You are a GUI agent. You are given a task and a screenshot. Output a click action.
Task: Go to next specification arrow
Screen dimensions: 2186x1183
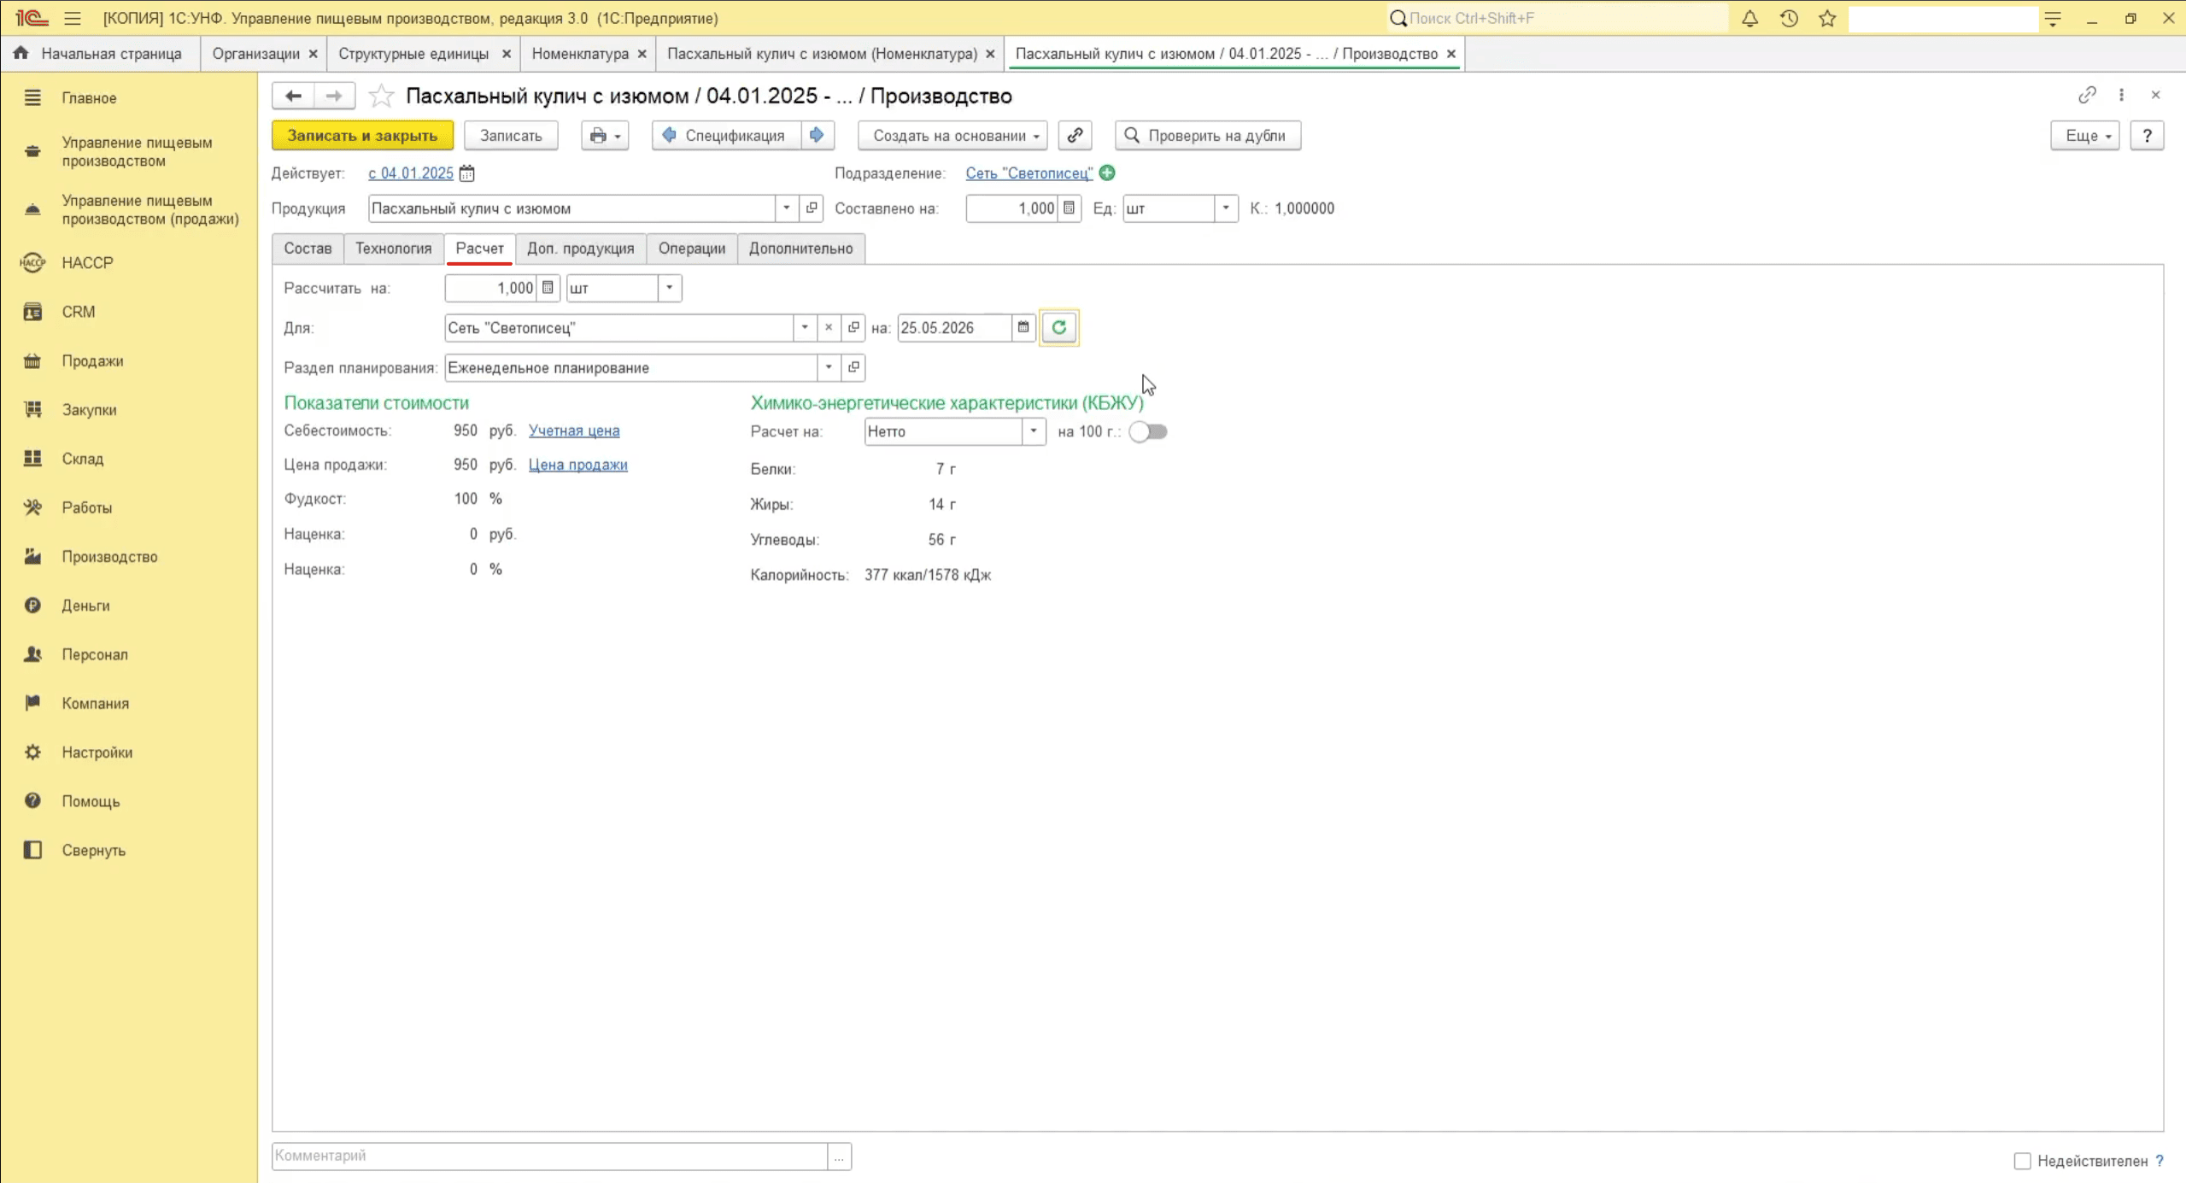click(x=817, y=135)
